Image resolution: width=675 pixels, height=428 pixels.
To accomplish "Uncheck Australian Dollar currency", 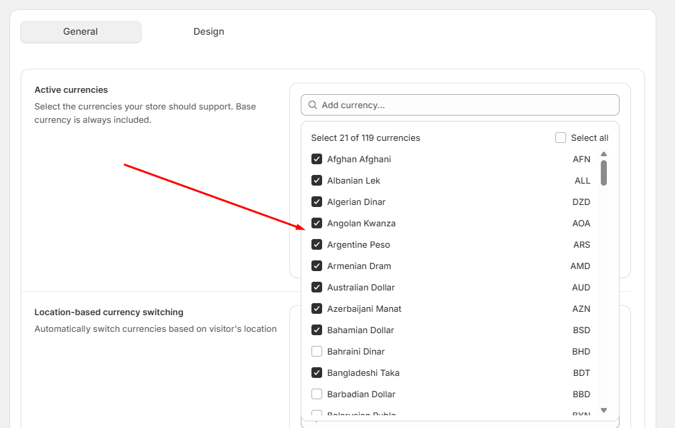I will 316,287.
